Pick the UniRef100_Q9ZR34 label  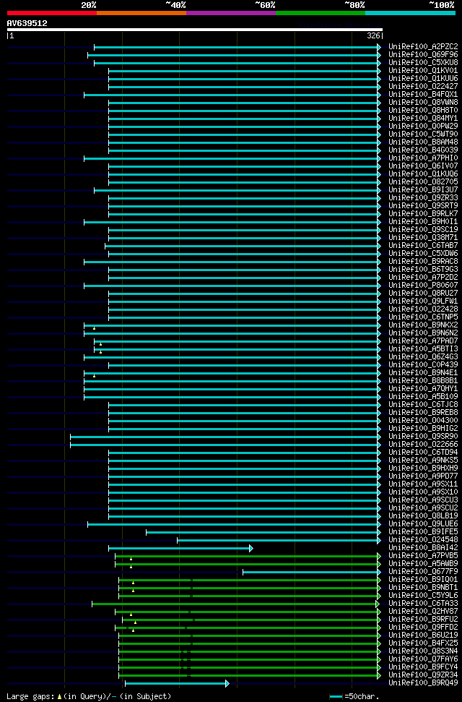pos(423,675)
